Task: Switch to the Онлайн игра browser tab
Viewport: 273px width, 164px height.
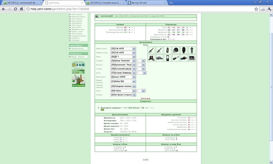Action: (105, 3)
